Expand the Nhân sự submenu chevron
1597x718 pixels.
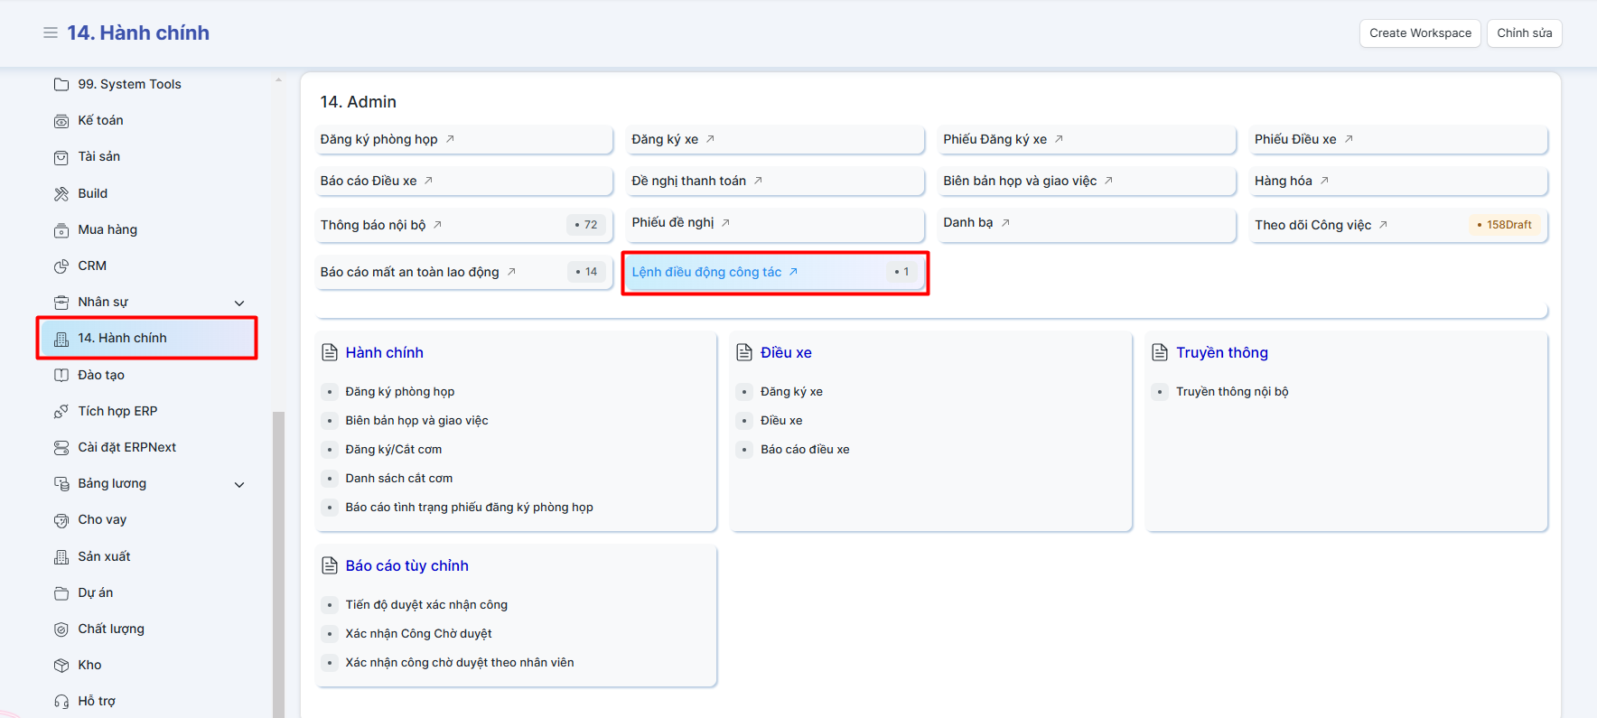pyautogui.click(x=239, y=303)
